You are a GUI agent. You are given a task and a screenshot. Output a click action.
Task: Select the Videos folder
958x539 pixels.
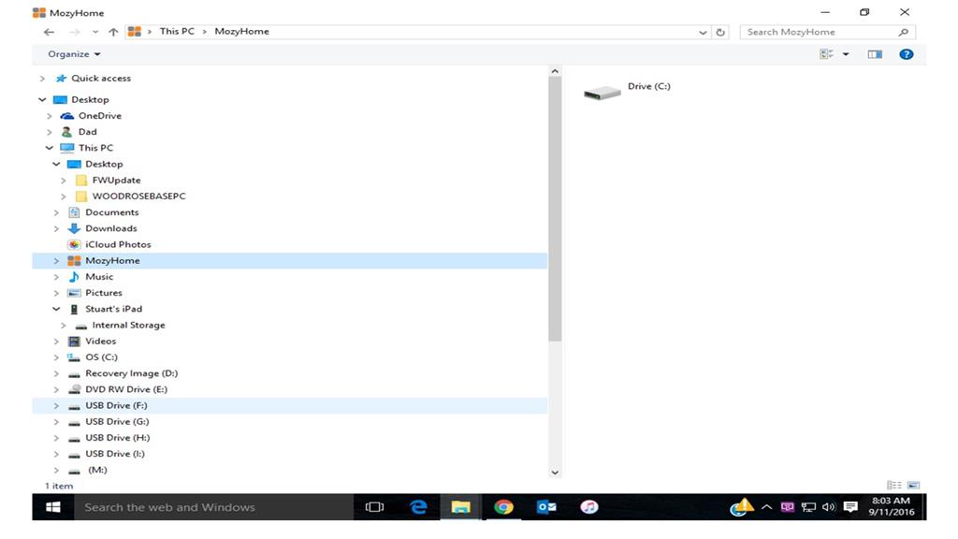click(100, 341)
